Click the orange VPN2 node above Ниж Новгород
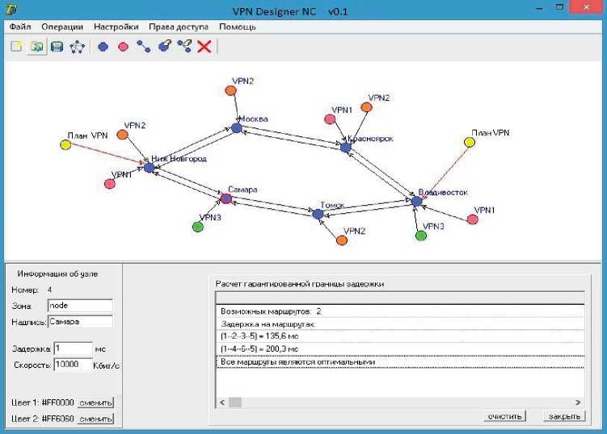Screen dimensions: 607x434 pyautogui.click(x=122, y=135)
